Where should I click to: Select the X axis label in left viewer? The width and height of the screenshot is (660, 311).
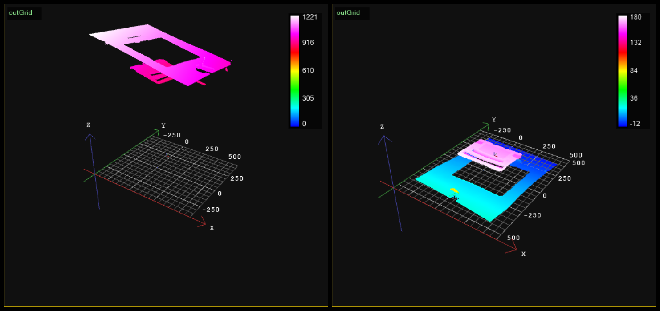tap(212, 228)
